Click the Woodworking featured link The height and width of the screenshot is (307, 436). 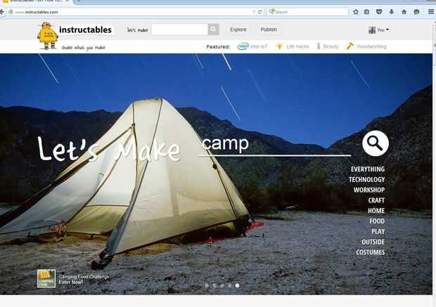[366, 46]
